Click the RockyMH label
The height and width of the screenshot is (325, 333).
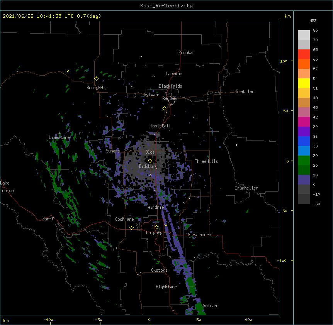point(95,88)
